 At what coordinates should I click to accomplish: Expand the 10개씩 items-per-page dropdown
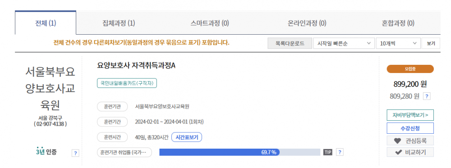398,44
